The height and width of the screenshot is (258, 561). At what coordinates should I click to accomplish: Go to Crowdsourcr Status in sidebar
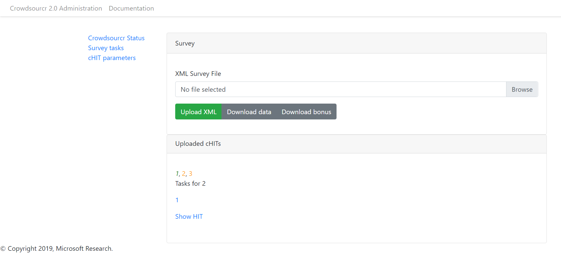click(x=116, y=38)
